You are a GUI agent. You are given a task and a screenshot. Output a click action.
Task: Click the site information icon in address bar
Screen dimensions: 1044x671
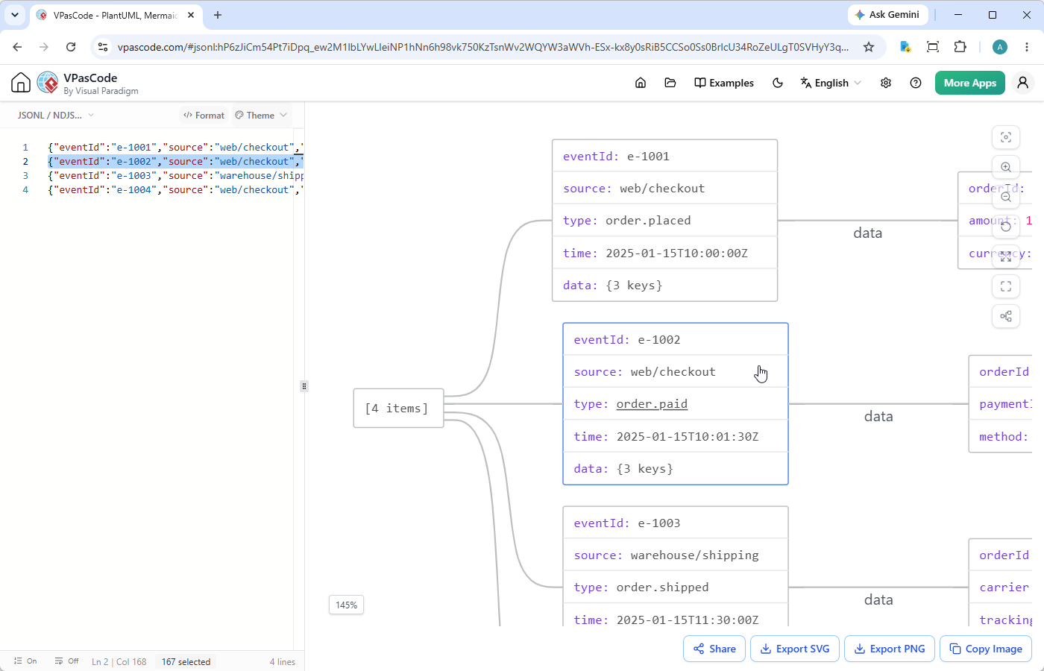pos(103,47)
